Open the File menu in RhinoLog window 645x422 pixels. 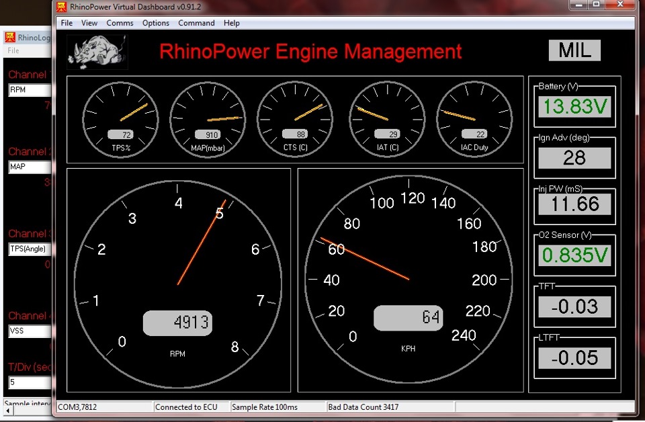(x=13, y=50)
